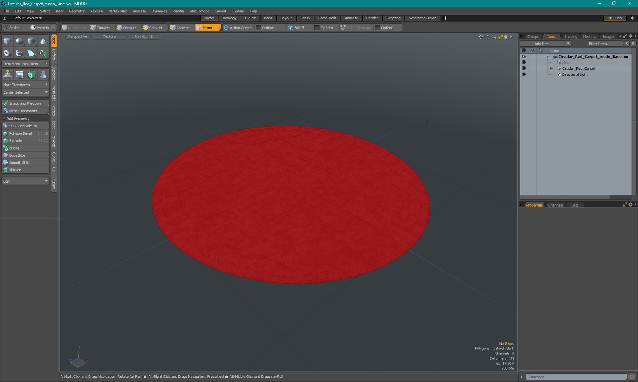Click the Pen tool icon
Image resolution: width=638 pixels, height=382 pixels.
[31, 53]
